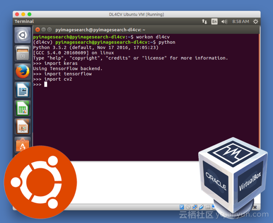Click the 'DL4CV Ubuntu VM [Running]' window title
The height and width of the screenshot is (223, 273).
(136, 14)
